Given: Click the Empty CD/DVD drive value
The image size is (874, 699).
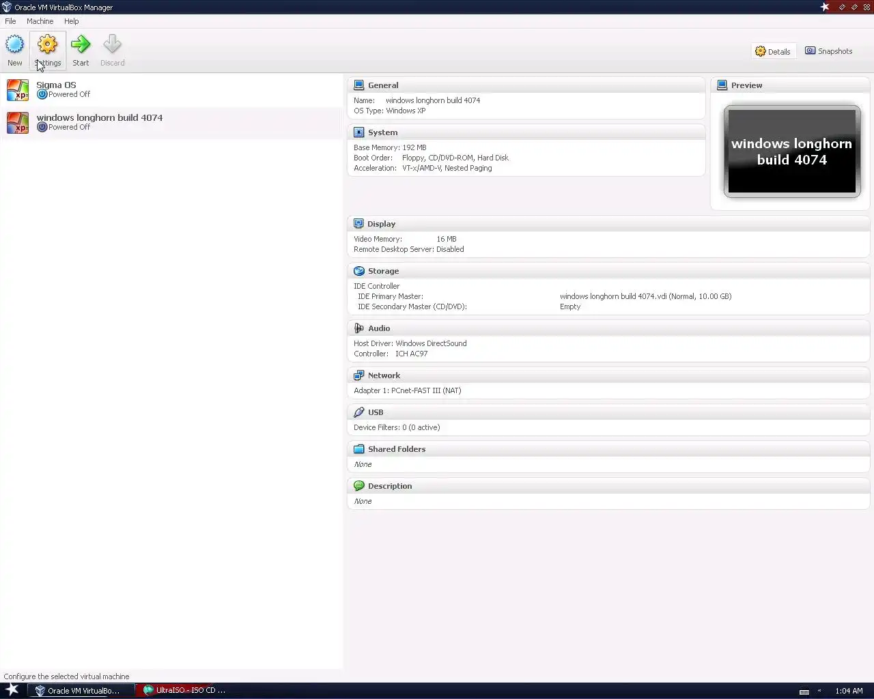Looking at the screenshot, I should [570, 306].
